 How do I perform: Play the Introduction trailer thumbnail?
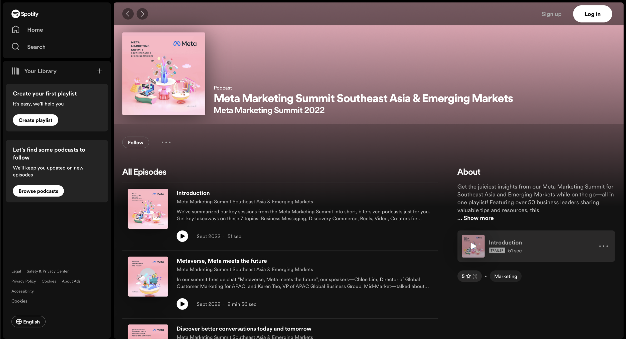tap(473, 246)
